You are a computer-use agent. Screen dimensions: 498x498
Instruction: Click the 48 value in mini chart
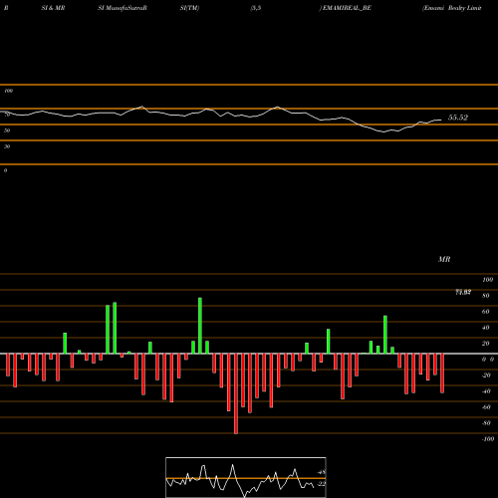coord(322,472)
